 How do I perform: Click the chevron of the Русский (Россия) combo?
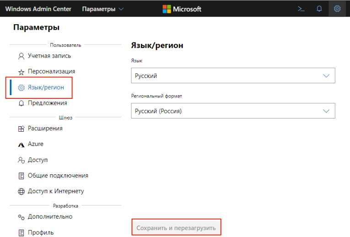[326, 111]
